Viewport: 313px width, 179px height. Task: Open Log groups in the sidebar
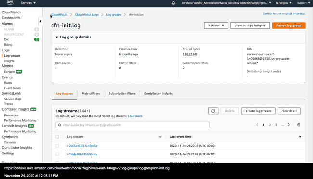12,56
